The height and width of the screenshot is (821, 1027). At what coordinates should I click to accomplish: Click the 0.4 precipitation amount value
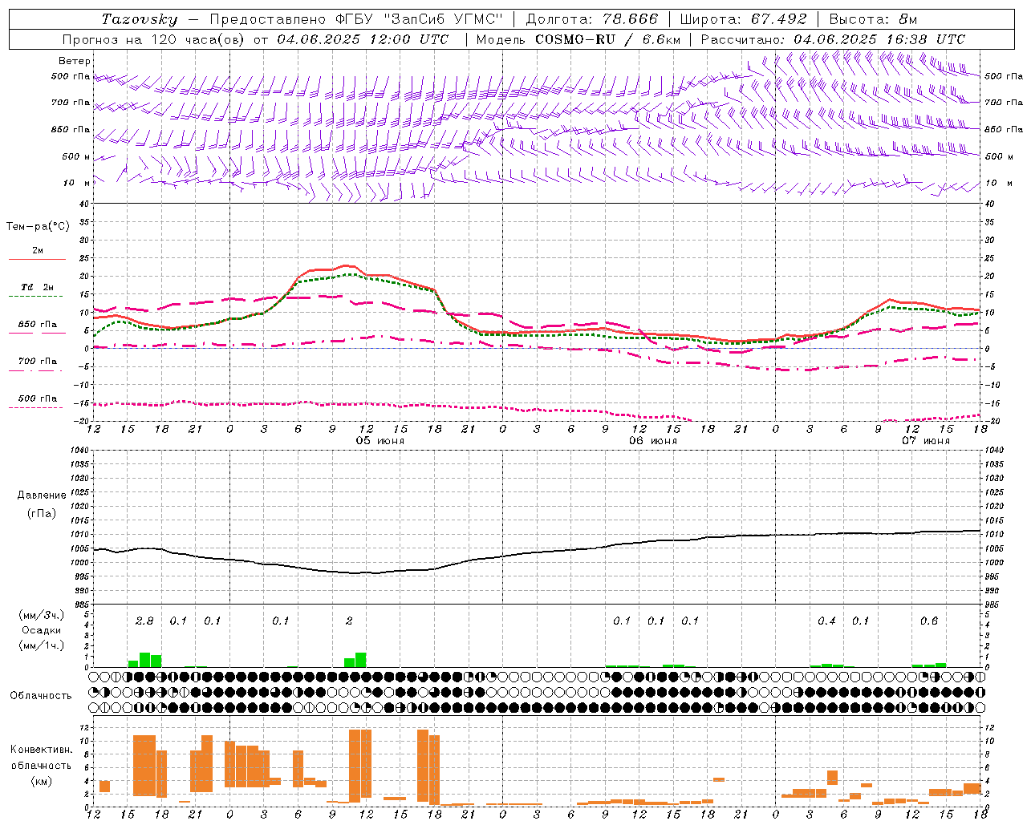(826, 621)
